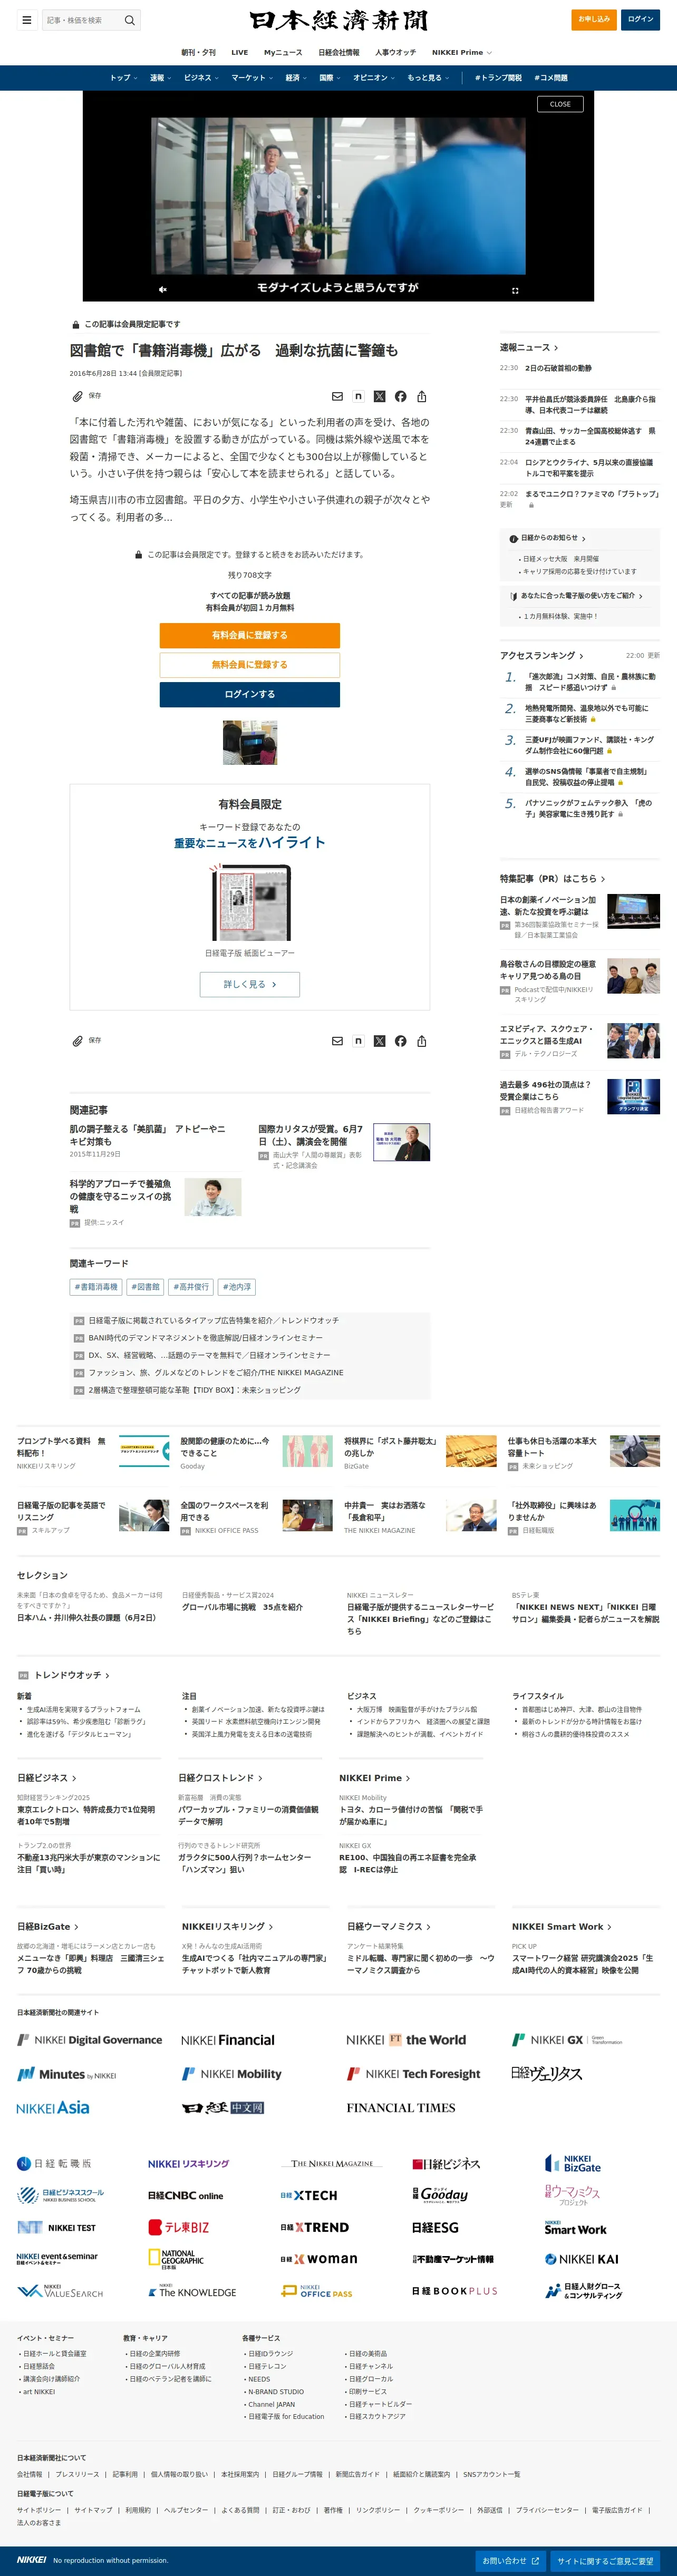The width and height of the screenshot is (677, 2576).
Task: Open the share icon under the headline
Action: coord(422,396)
